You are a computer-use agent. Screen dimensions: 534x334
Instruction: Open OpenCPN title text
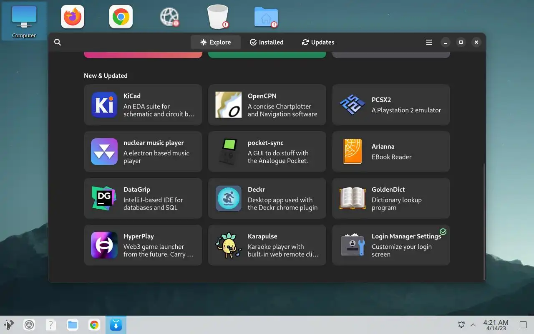[x=262, y=96]
